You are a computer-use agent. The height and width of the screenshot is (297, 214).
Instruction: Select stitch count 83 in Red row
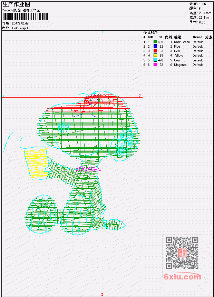(x=161, y=51)
